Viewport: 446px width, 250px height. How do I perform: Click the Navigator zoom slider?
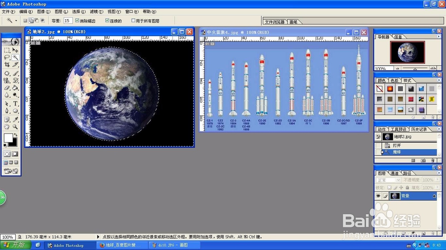[x=415, y=69]
